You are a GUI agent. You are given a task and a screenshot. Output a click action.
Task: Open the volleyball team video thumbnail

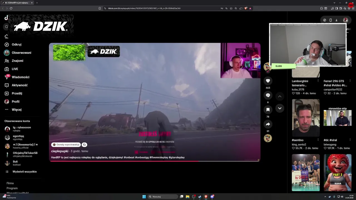(306, 172)
